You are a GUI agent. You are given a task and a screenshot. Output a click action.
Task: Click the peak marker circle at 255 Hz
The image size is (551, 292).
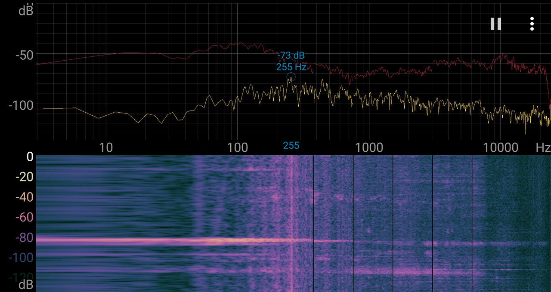(291, 77)
